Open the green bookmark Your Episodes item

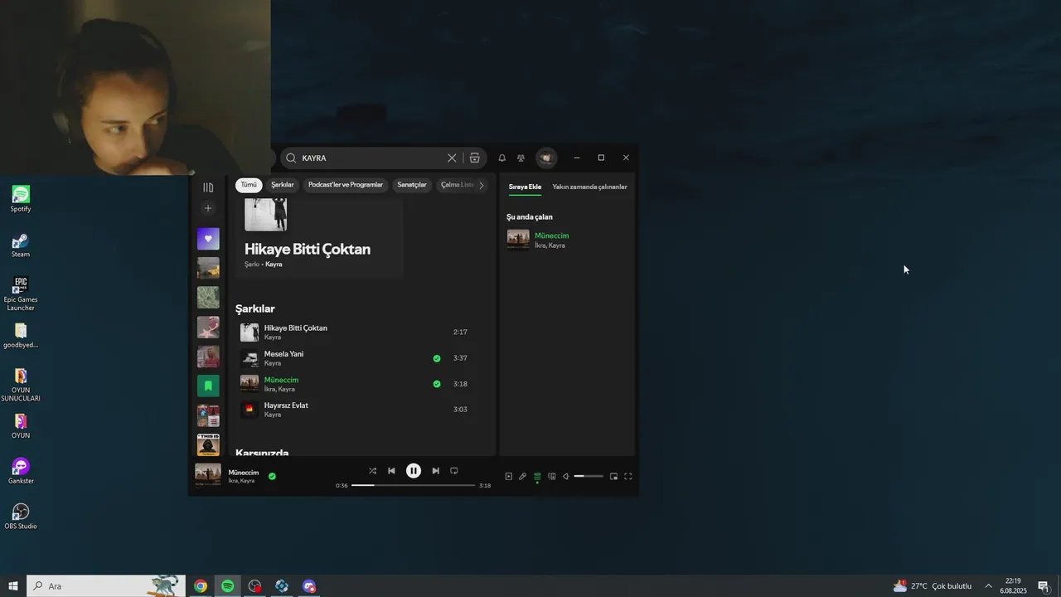coord(208,386)
